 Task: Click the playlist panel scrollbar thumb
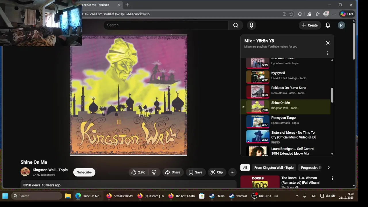coord(332,95)
